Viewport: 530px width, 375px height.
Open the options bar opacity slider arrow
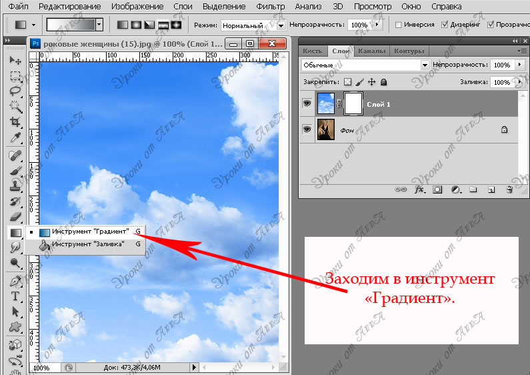[377, 25]
